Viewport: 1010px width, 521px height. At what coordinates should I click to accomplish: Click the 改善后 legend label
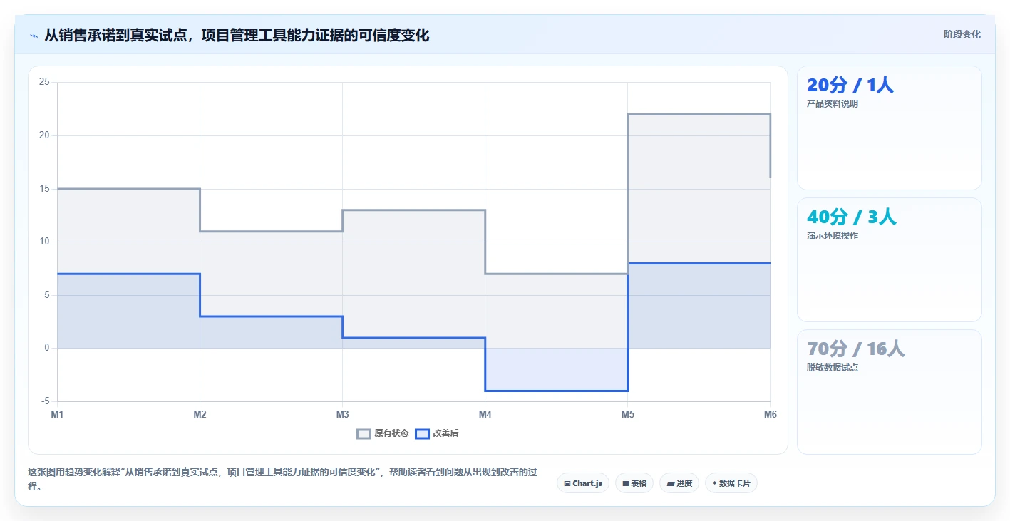pyautogui.click(x=445, y=433)
